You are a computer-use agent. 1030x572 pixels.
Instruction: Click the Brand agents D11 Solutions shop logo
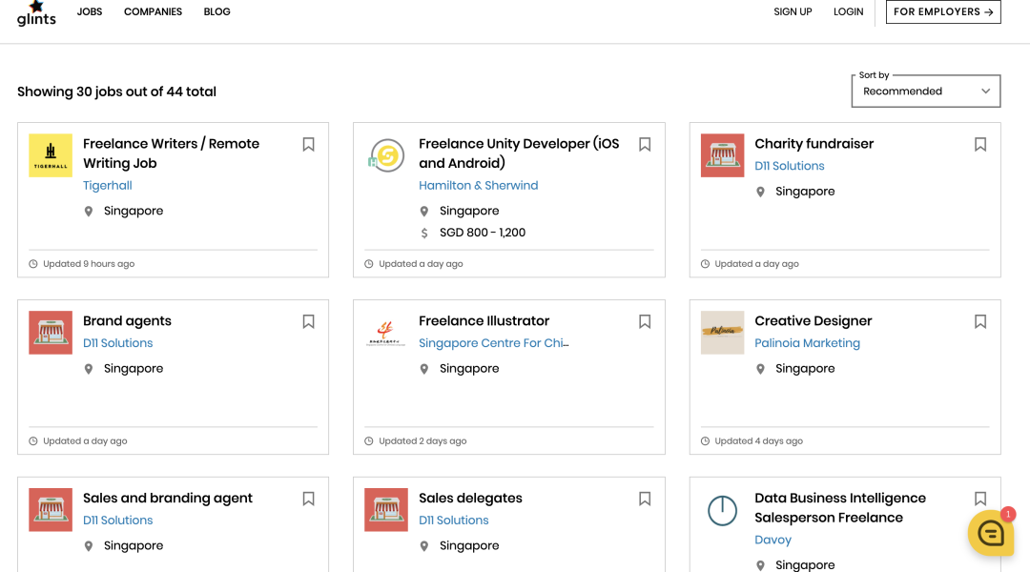[51, 333]
